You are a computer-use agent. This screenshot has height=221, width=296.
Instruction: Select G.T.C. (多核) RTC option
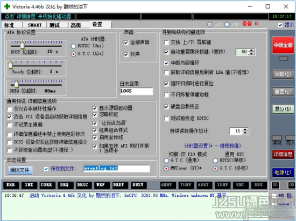215,168
